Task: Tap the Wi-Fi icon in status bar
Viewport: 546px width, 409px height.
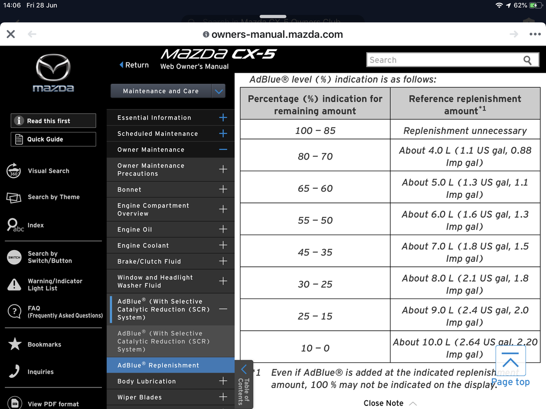Action: coord(499,5)
